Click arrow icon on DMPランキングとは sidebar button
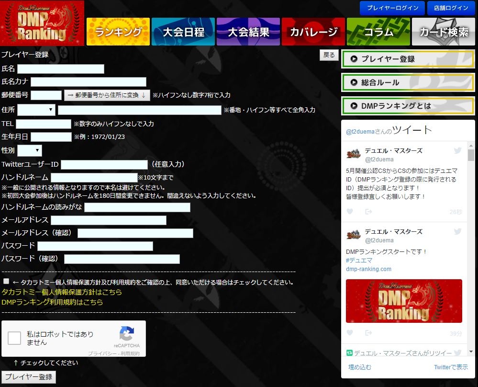 (x=354, y=106)
